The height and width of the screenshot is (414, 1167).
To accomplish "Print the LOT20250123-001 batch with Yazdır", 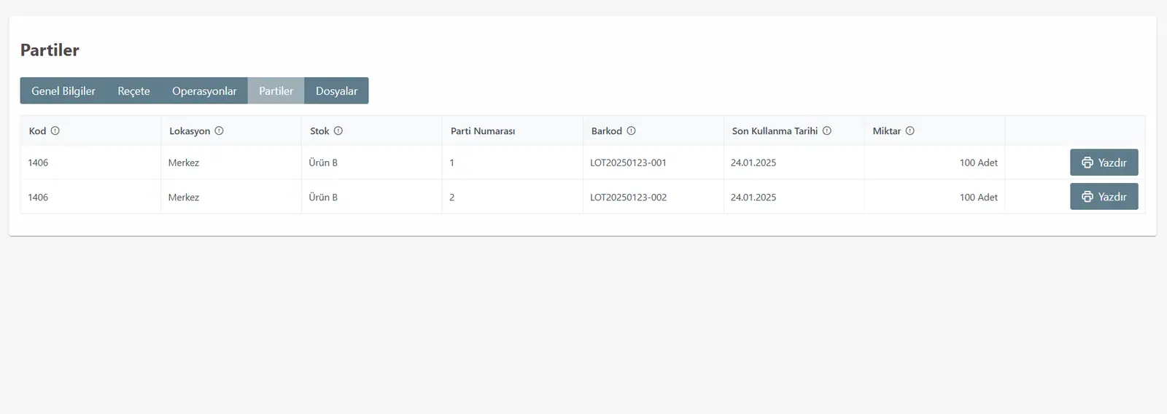I will click(x=1104, y=163).
